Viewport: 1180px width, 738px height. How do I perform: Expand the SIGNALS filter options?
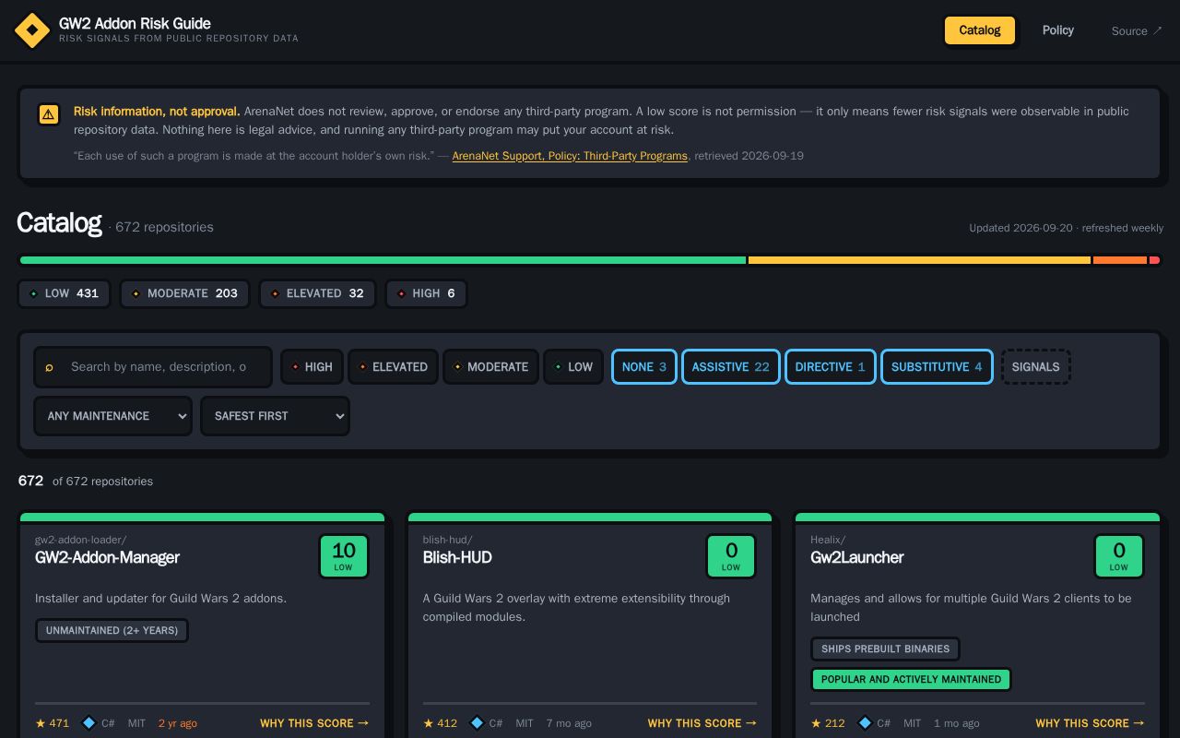click(x=1035, y=367)
